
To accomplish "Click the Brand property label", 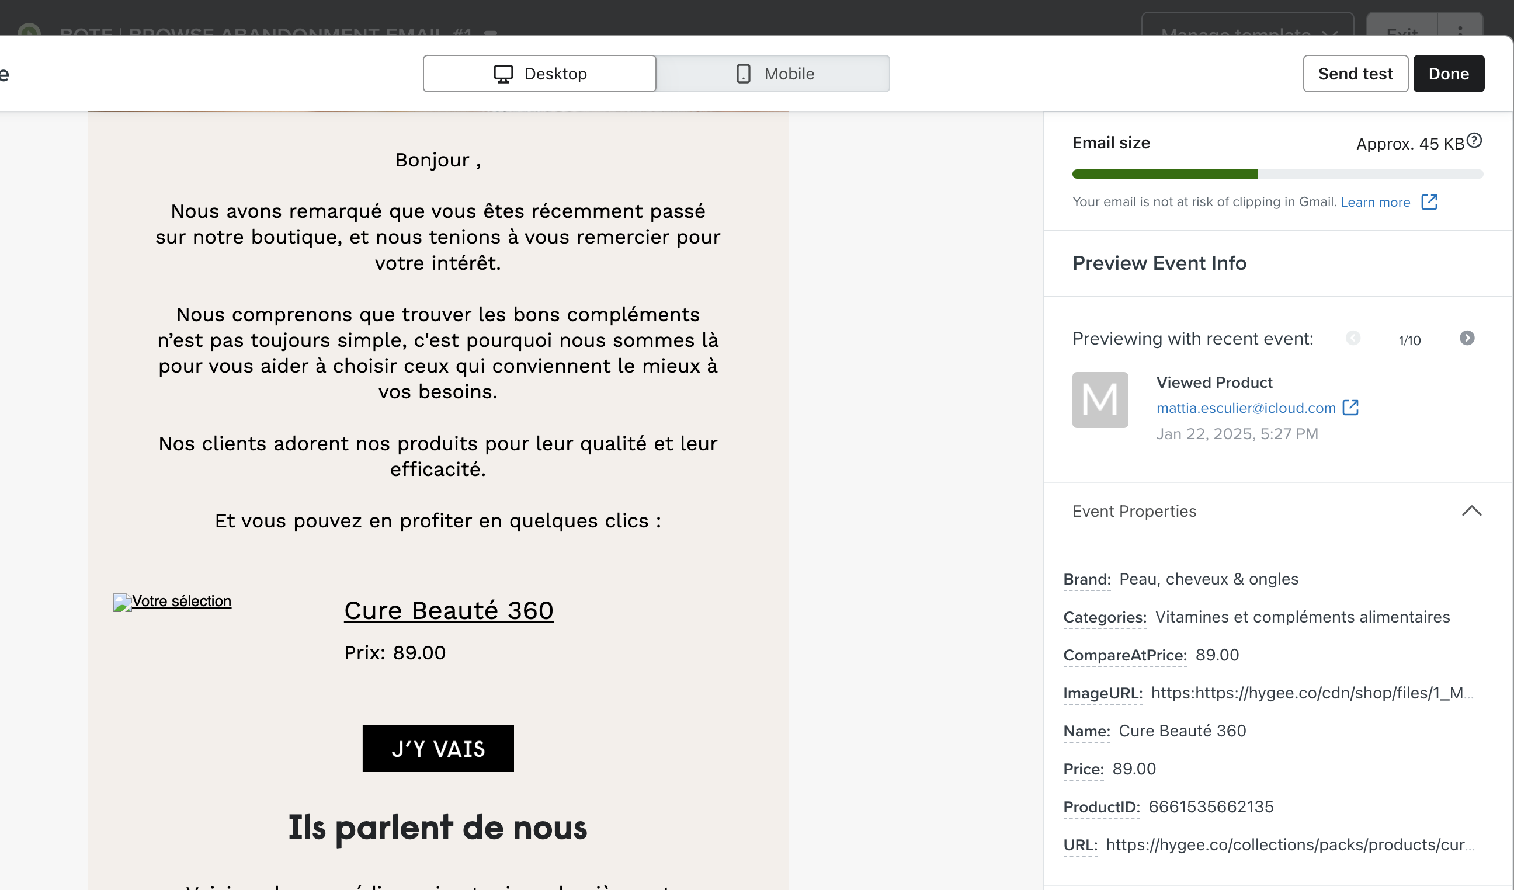I will (x=1087, y=579).
